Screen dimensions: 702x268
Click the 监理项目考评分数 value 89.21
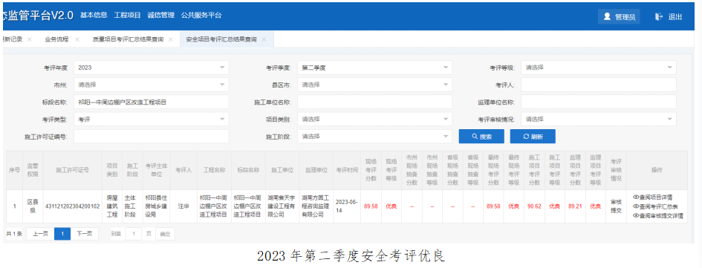coord(575,206)
